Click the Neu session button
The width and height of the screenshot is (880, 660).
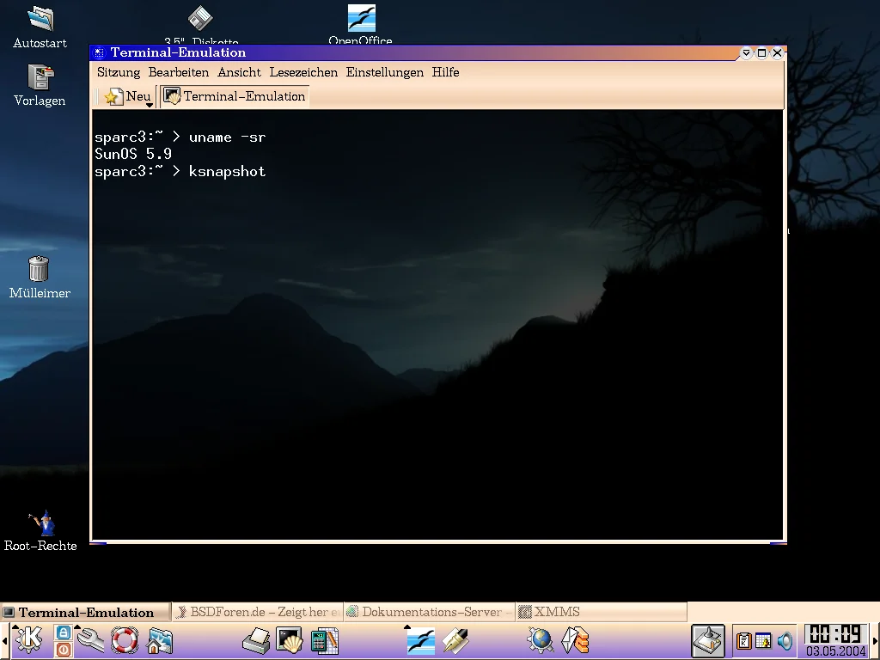(128, 96)
